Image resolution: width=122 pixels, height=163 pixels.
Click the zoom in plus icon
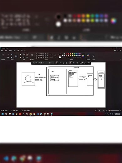(x=120, y=111)
